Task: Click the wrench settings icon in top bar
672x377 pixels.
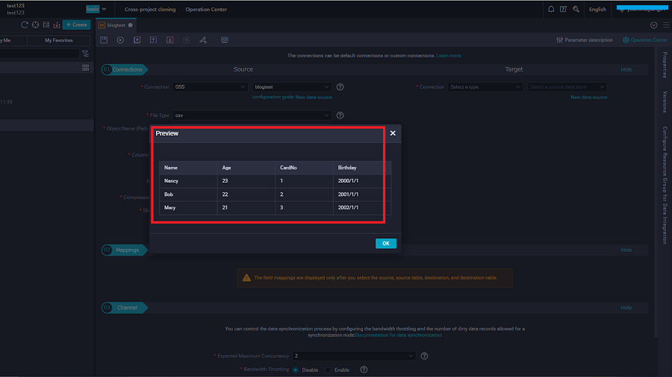Action: pos(576,10)
